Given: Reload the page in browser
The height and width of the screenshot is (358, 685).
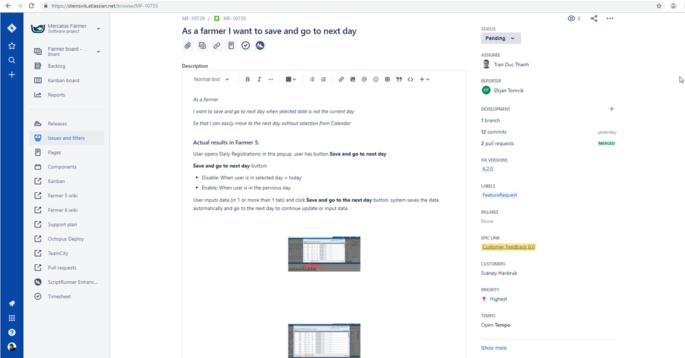Looking at the screenshot, I should coord(31,5).
